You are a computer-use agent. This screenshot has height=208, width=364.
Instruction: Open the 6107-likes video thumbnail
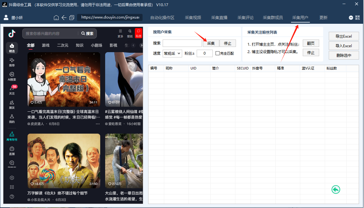click(124, 79)
